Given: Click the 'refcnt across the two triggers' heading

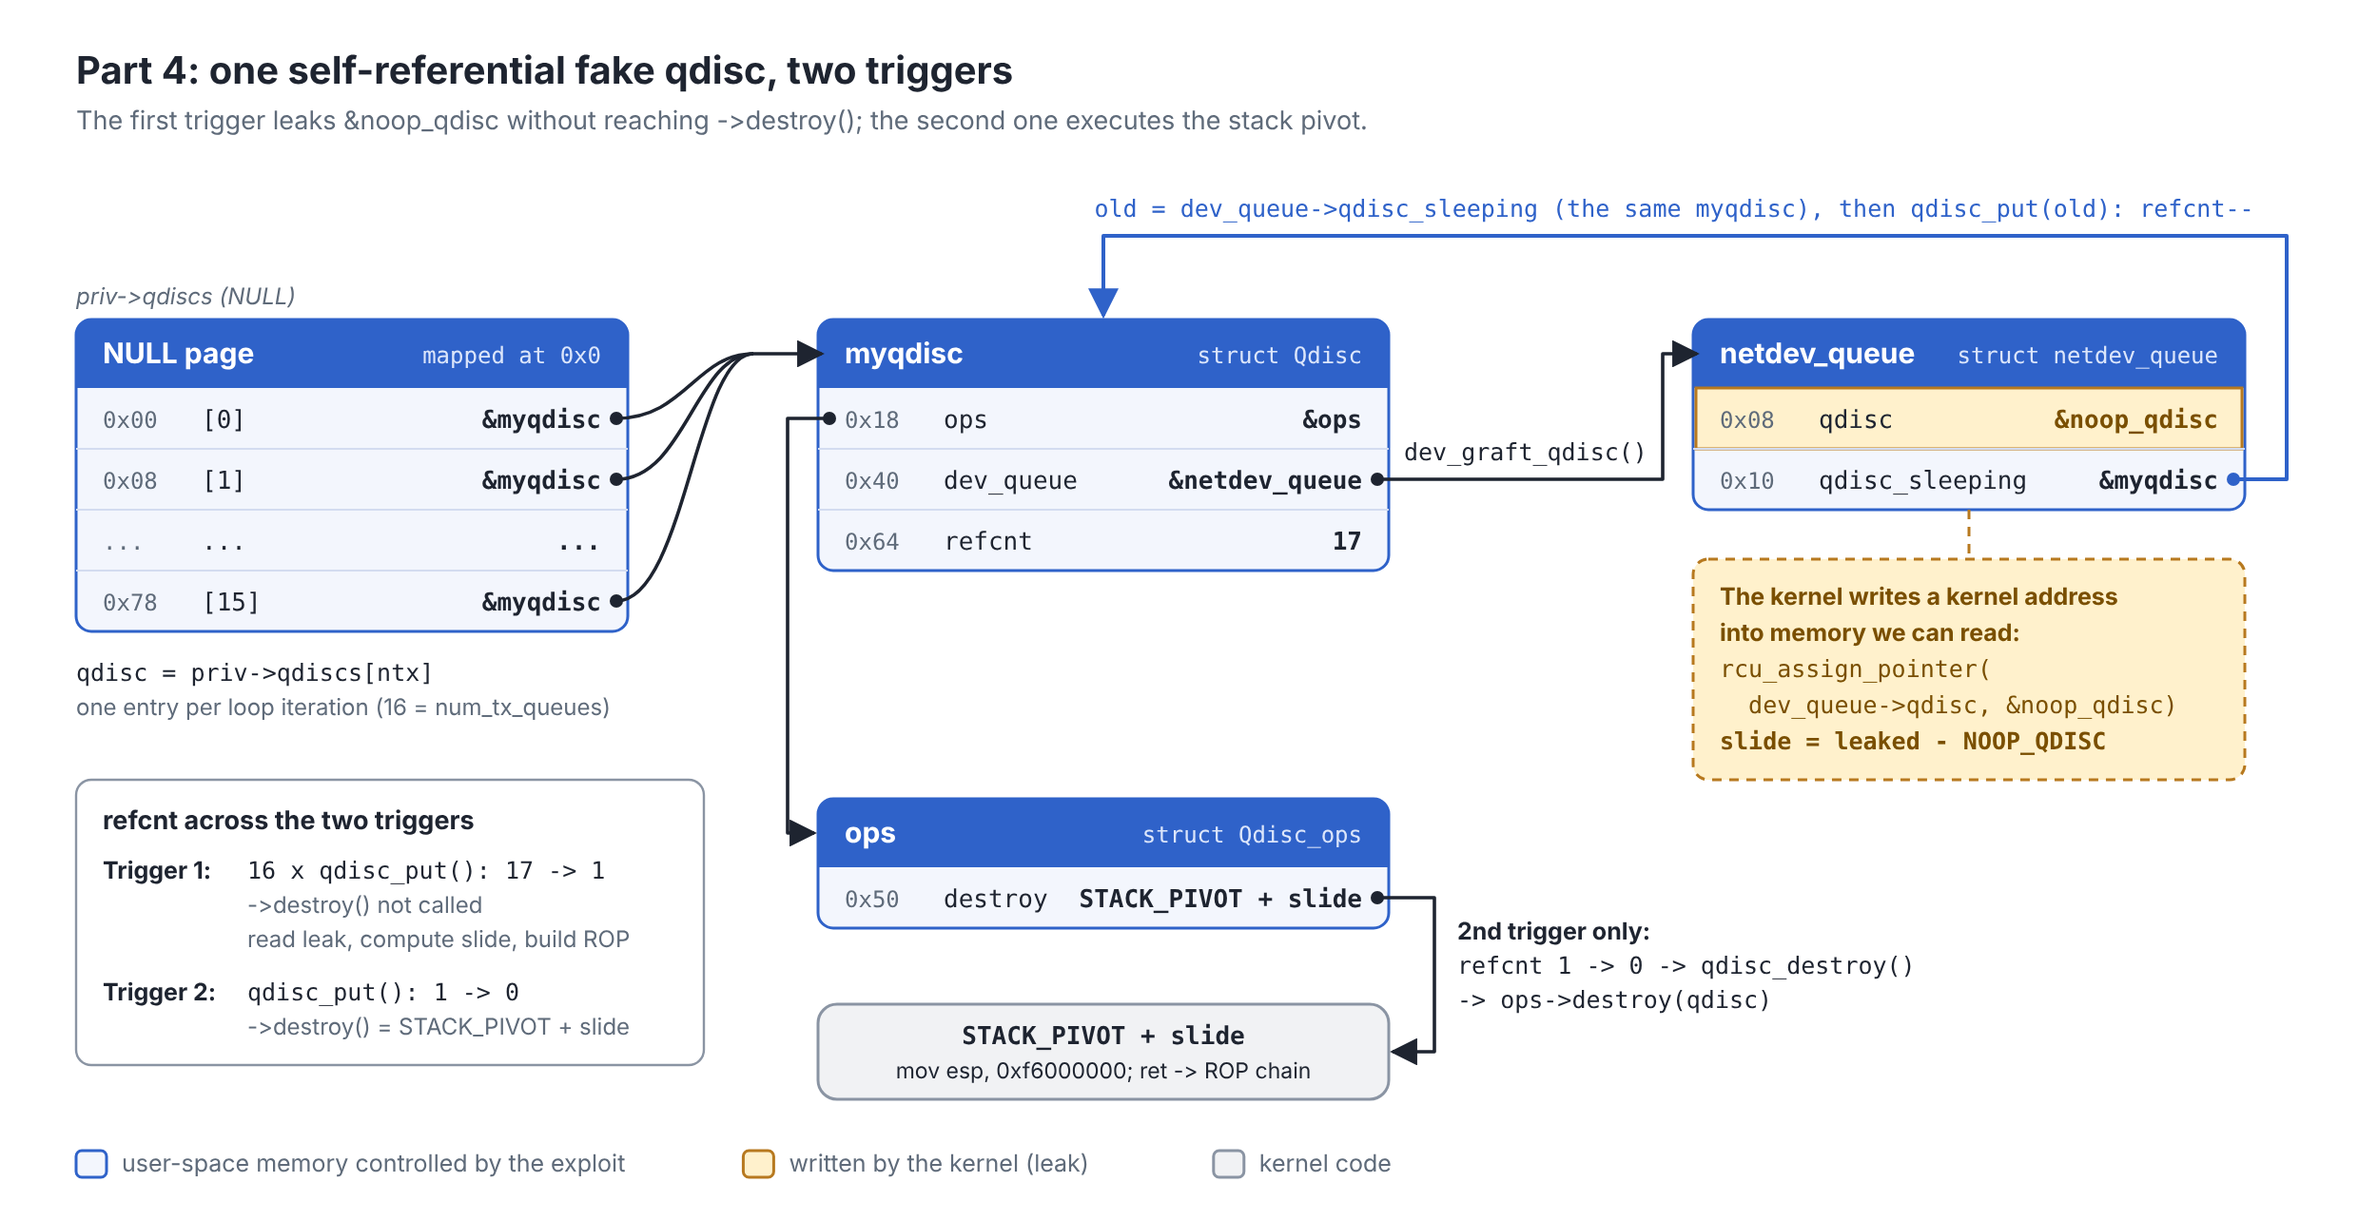Looking at the screenshot, I should tap(288, 820).
